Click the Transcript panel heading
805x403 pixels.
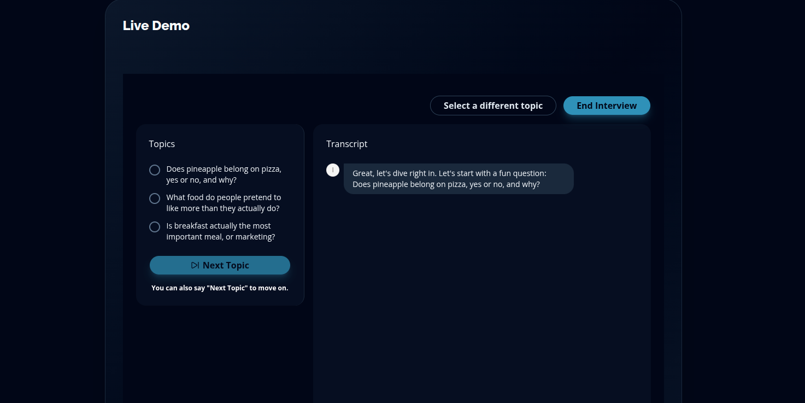coord(347,144)
